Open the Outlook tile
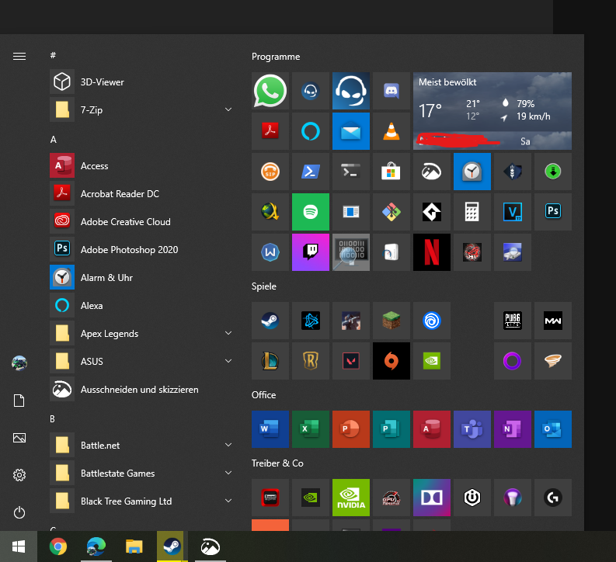The width and height of the screenshot is (616, 562). point(553,429)
